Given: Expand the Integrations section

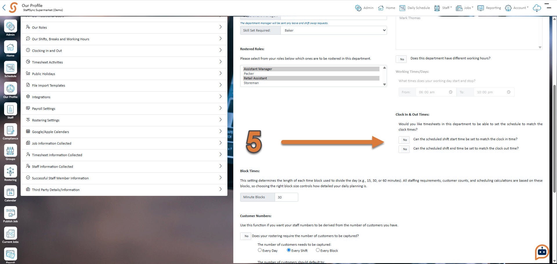Looking at the screenshot, I should pyautogui.click(x=124, y=97).
